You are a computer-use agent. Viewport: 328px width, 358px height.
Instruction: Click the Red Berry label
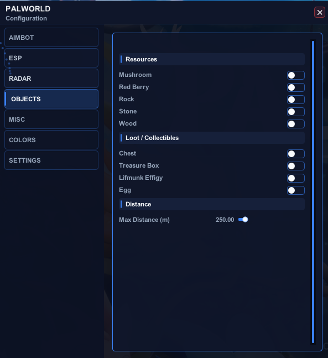point(134,87)
